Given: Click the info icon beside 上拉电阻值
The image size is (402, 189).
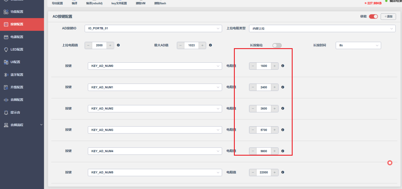Looking at the screenshot, I should (118, 45).
